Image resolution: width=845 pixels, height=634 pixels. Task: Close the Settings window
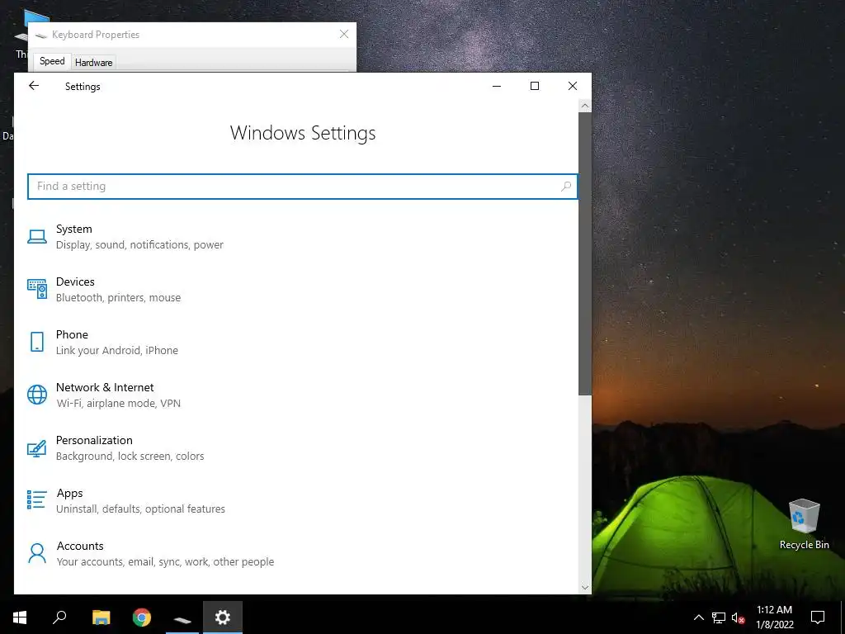[573, 86]
